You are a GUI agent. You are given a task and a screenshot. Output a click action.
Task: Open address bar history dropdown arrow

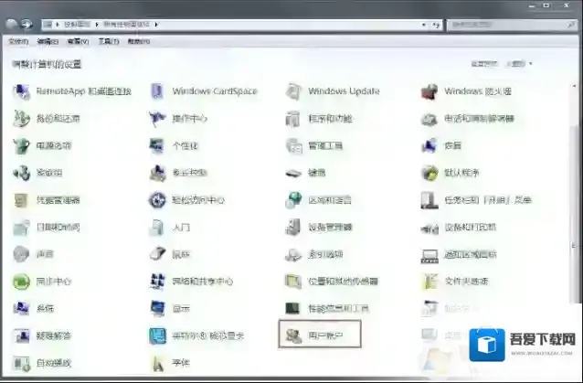point(424,25)
